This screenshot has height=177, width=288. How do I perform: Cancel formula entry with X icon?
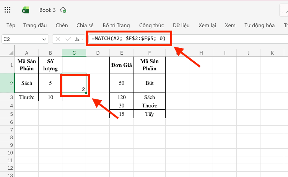[58, 39]
